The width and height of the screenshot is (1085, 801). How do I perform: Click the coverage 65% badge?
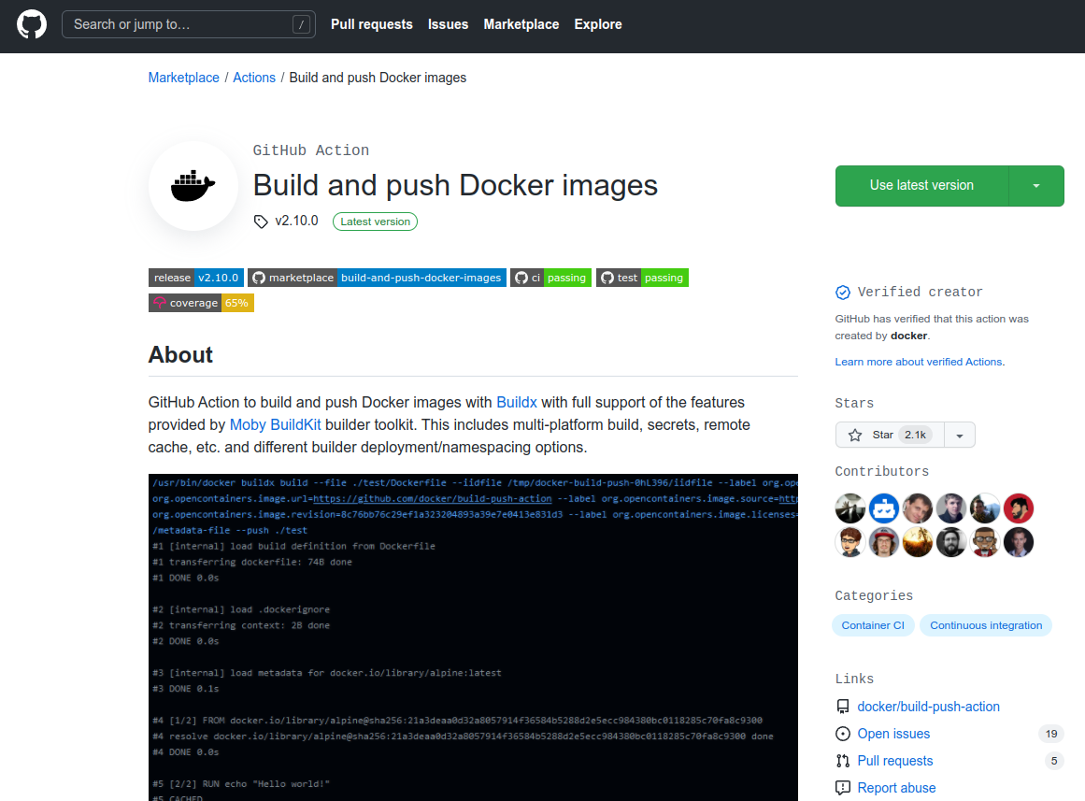point(201,303)
